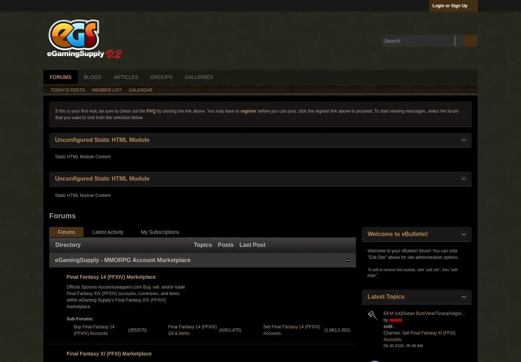Click the (355/575) topic count
This screenshot has height=362, width=521.
(137, 330)
